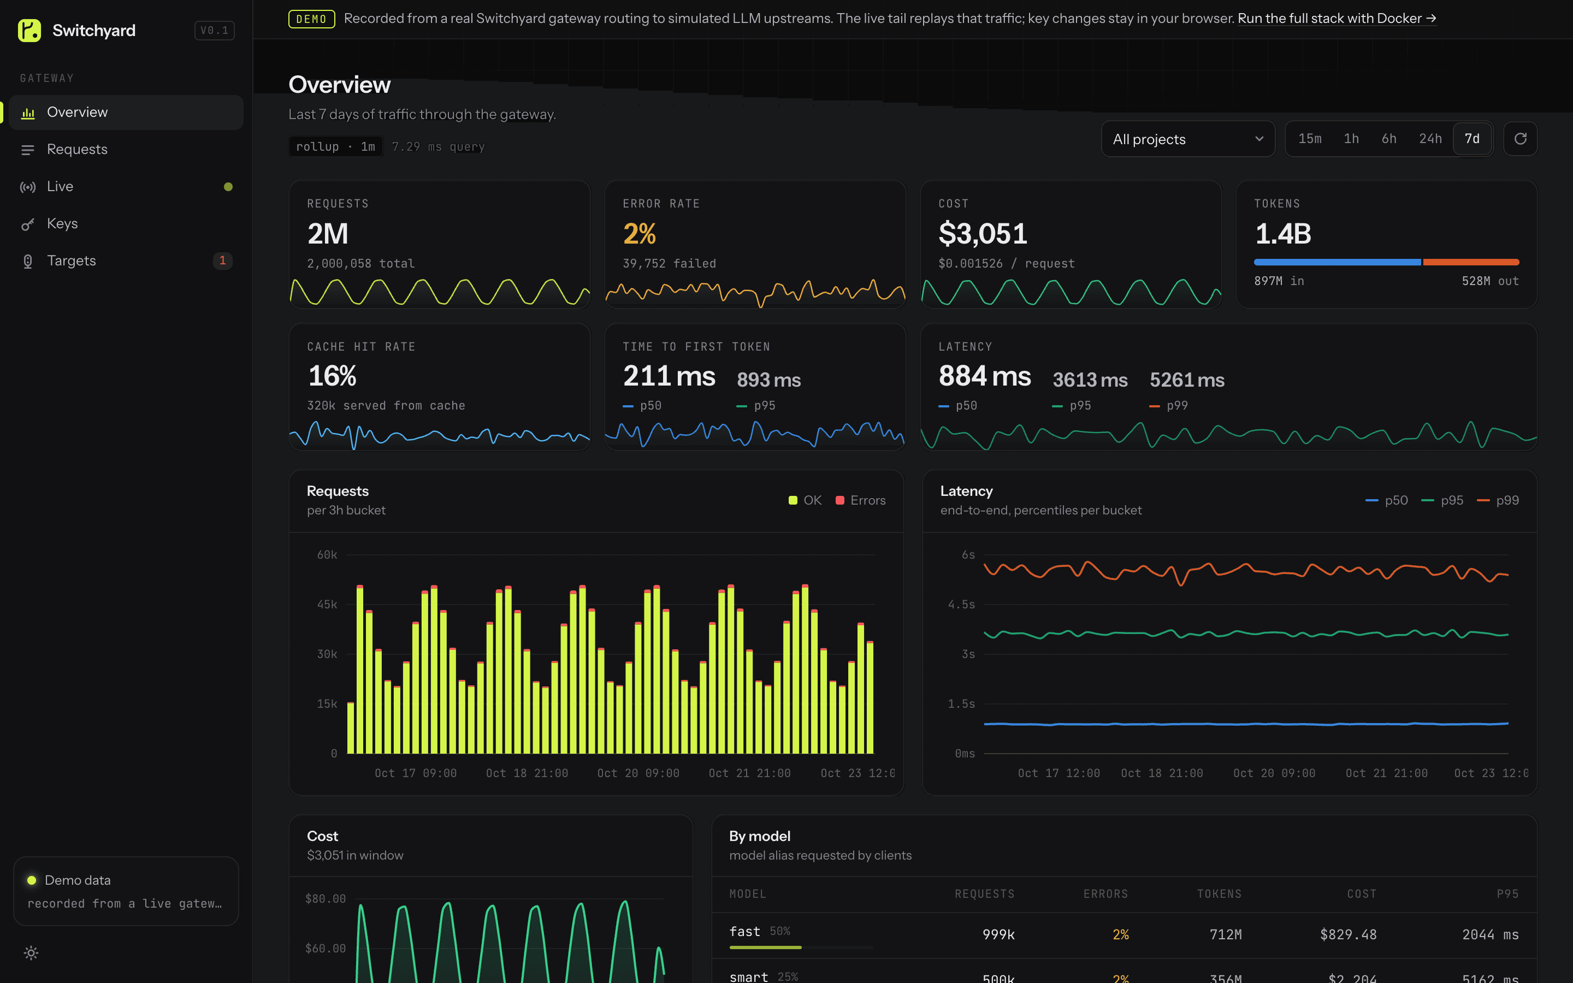Refresh the overview data
Viewport: 1573px width, 983px height.
1521,139
